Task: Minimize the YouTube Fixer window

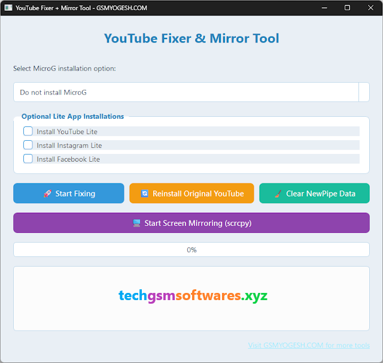Action: tap(324, 8)
